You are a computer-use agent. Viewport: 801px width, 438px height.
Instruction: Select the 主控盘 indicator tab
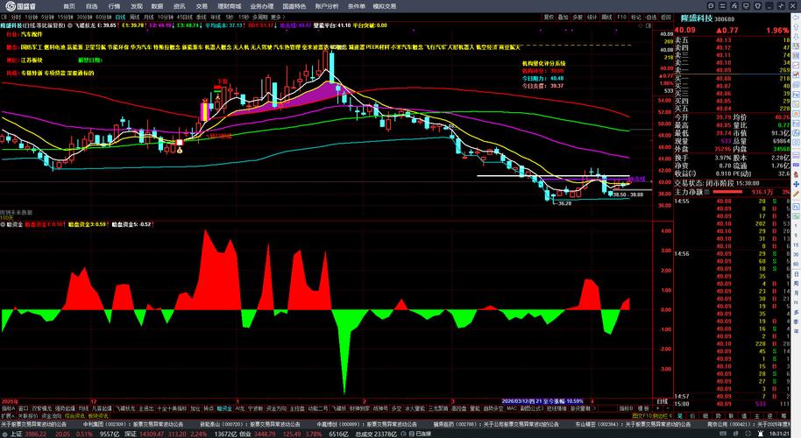pos(297,408)
